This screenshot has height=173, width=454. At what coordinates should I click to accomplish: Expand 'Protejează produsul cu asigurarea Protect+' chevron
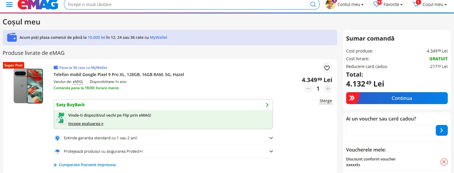(x=271, y=152)
